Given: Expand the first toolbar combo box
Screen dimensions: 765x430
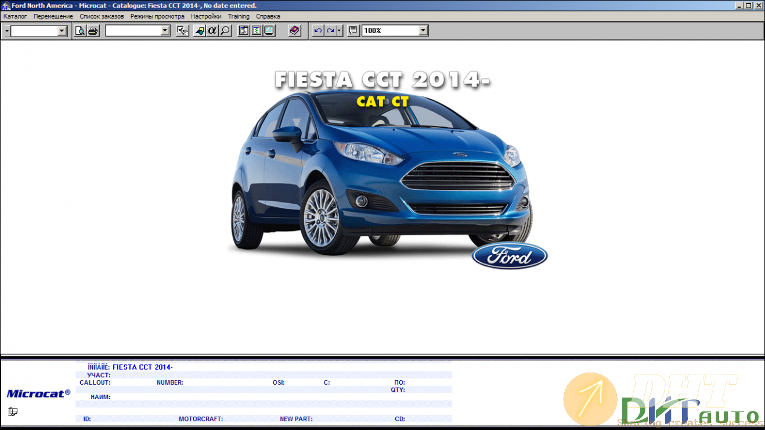Looking at the screenshot, I should tap(63, 31).
